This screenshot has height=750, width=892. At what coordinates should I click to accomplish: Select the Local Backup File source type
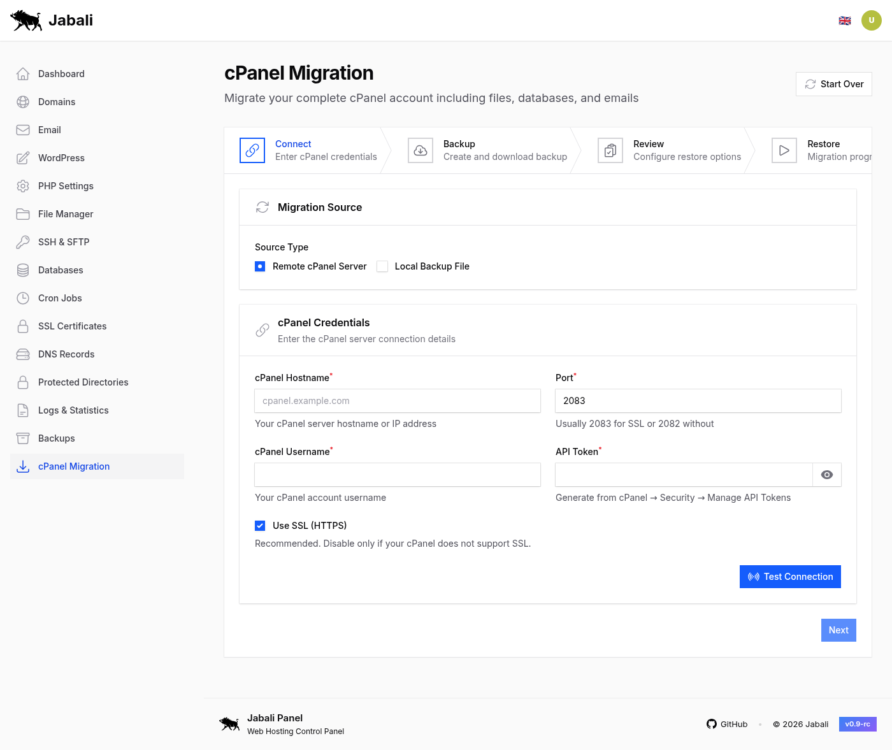(x=382, y=266)
